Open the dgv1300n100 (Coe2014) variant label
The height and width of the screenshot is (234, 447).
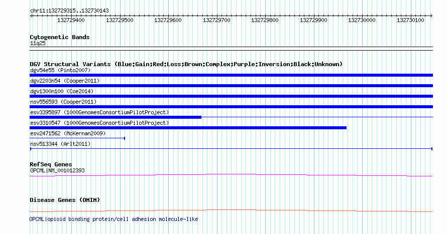click(x=62, y=91)
